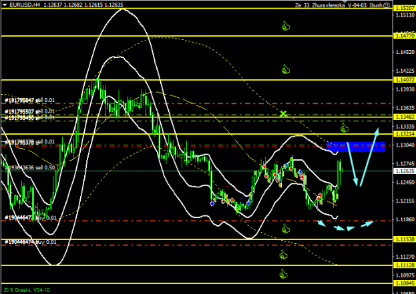
Task: Open the triangle menu beside EURUSD,H4
Action: pyautogui.click(x=3, y=5)
